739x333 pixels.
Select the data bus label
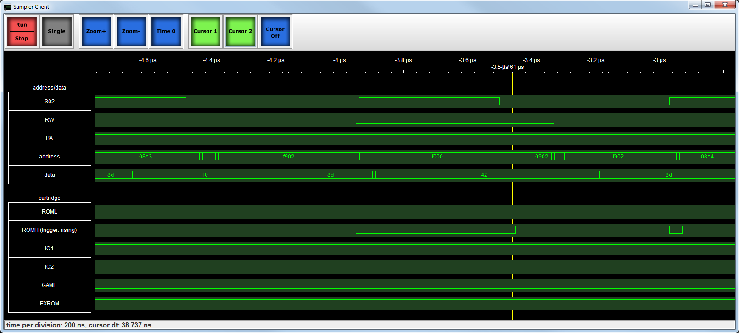click(x=50, y=175)
